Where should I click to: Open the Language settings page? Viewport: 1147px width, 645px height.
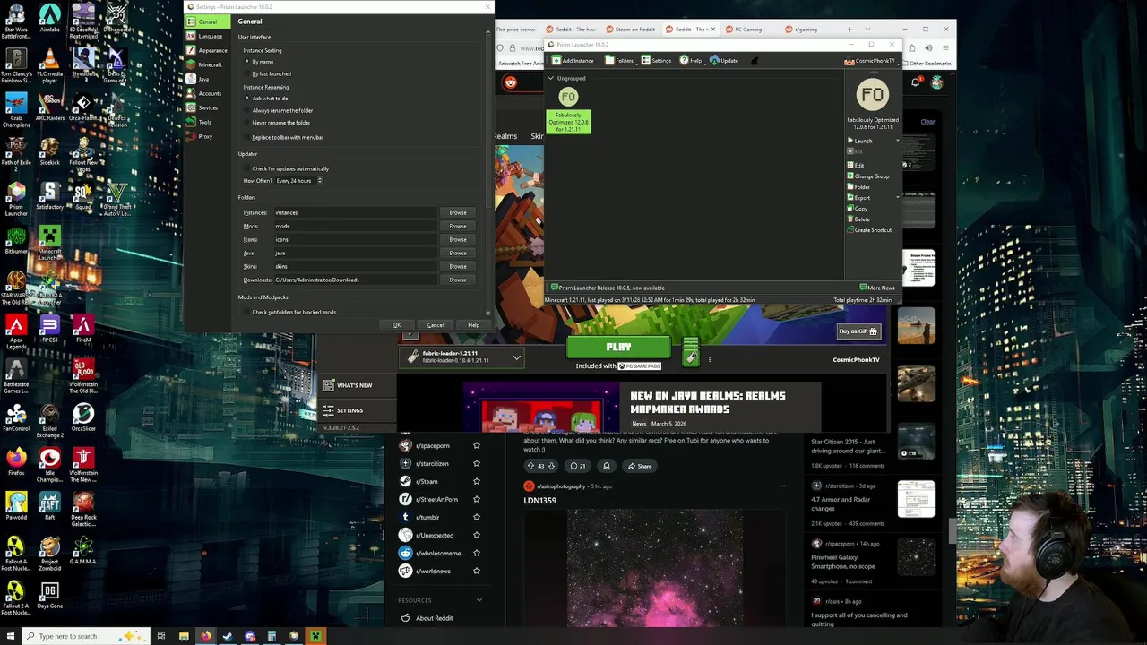point(206,36)
